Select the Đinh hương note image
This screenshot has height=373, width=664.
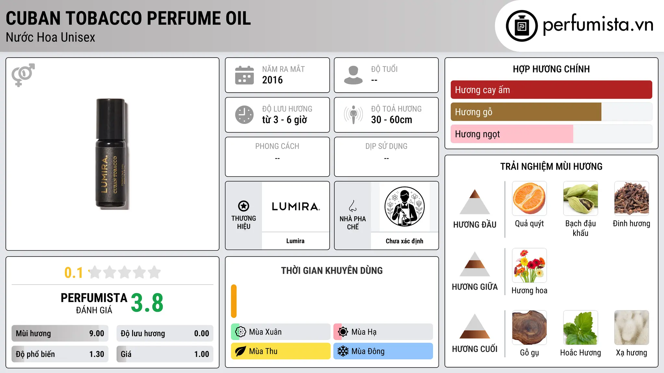point(632,198)
